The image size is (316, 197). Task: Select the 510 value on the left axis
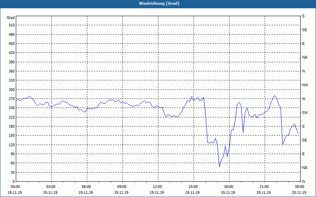point(12,25)
